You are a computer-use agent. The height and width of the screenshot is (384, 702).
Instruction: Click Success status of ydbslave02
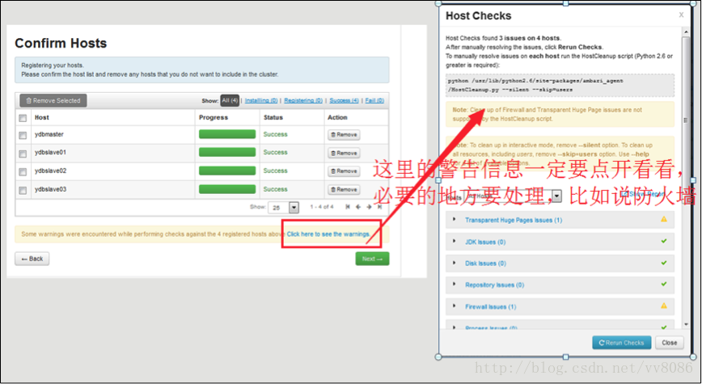pos(275,171)
